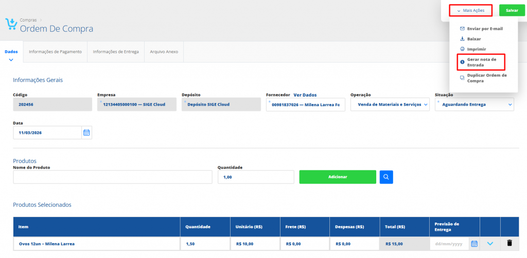Switch to Informações de Pagamento tab
Viewport: 527px width, 258px height.
[x=55, y=52]
